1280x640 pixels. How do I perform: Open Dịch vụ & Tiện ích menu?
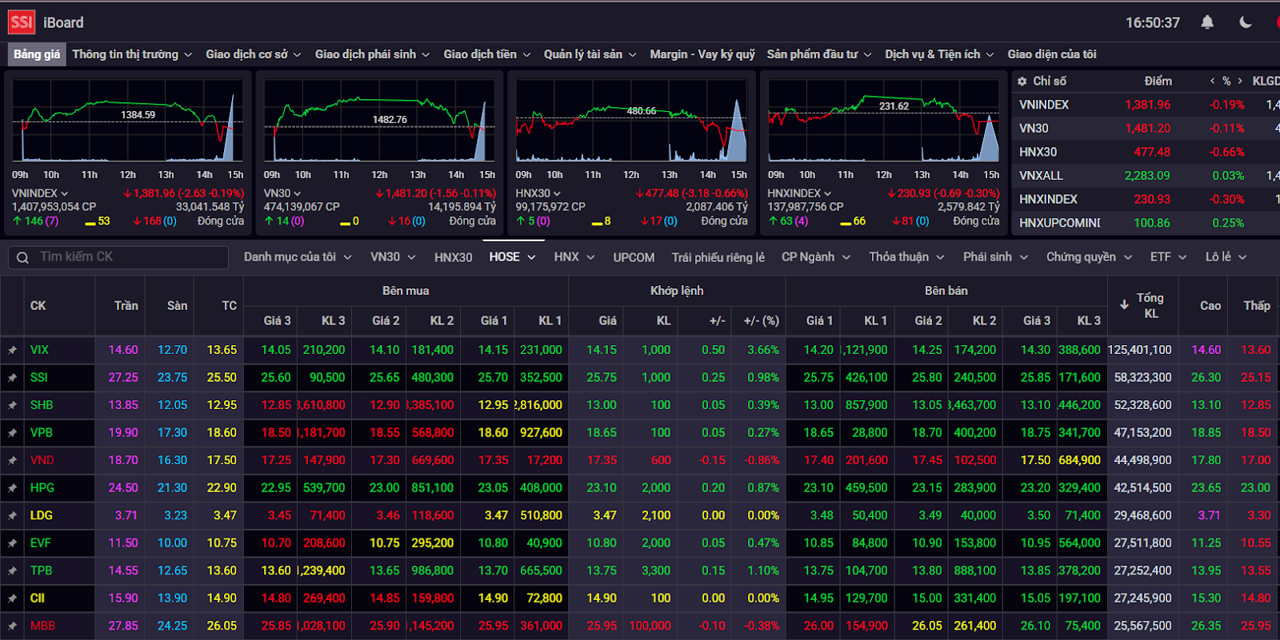(939, 54)
